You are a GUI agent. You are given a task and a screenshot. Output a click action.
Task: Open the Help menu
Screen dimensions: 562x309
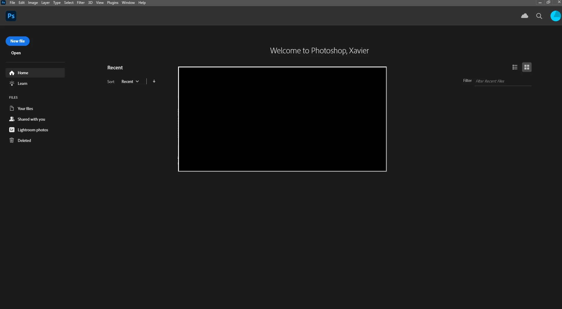click(x=142, y=3)
